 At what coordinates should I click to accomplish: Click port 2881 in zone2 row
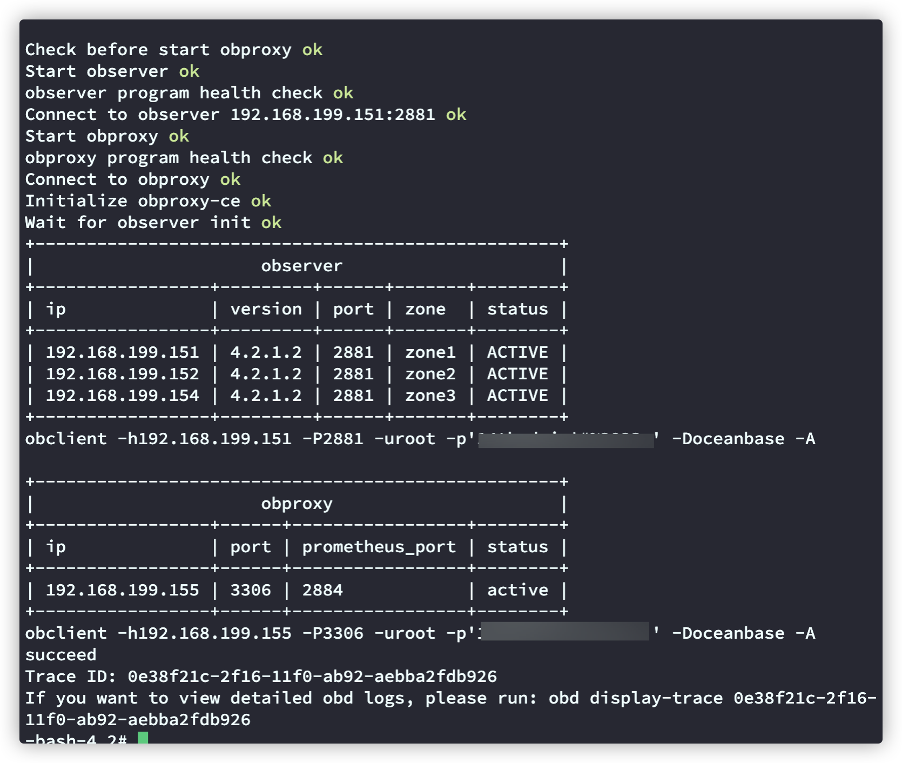pos(353,374)
